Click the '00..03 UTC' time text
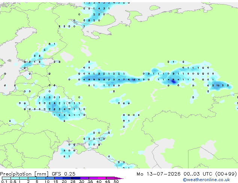The height and width of the screenshot is (183, 238). click(198, 174)
